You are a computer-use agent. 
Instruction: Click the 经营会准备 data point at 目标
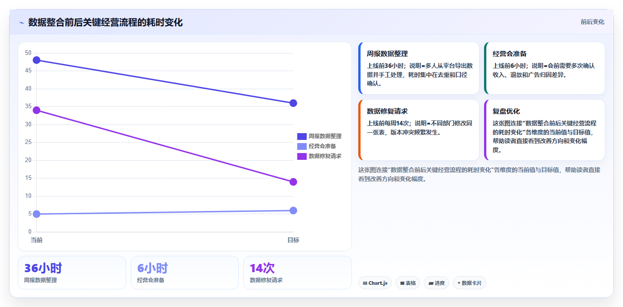293,211
